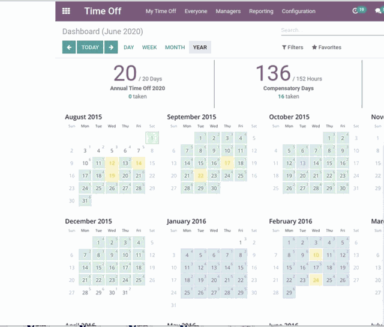This screenshot has height=327, width=384.
Task: Select August 19, 2015 highlighted day
Action: coord(112,176)
